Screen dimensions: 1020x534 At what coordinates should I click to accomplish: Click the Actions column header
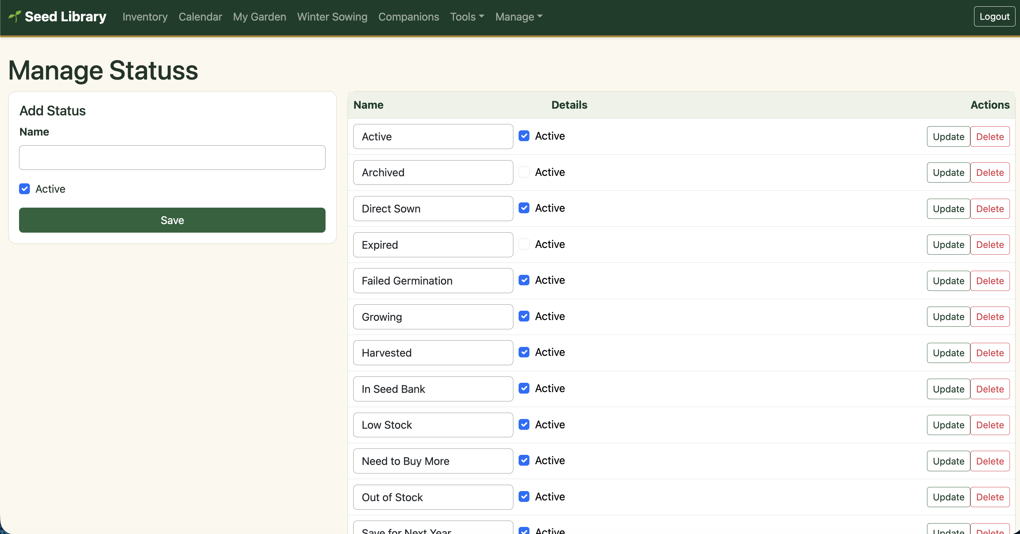(989, 105)
